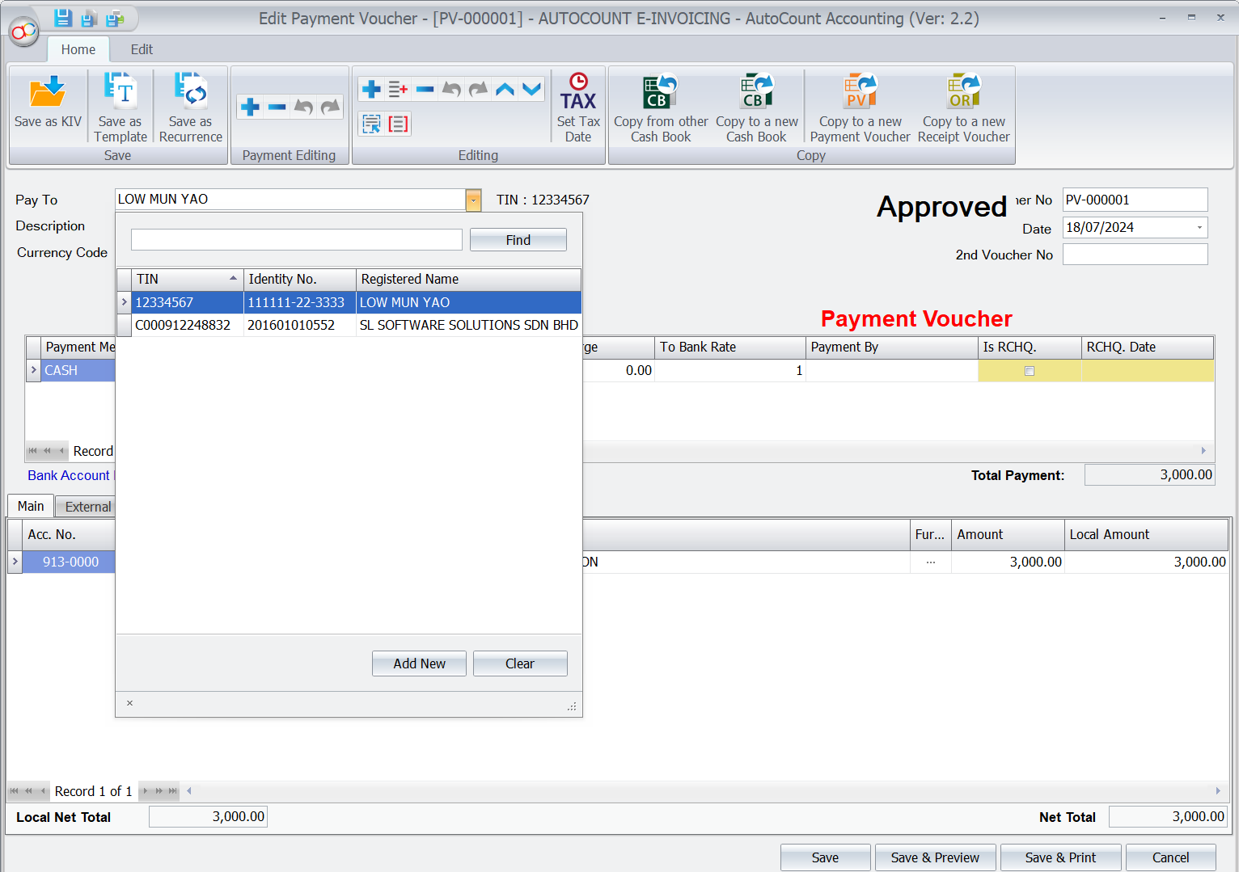Click the Save icon in quick access toolbar
This screenshot has height=872, width=1239.
(62, 17)
